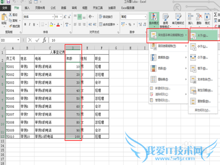220x165 pixels.
Task: Click the AutoSum sigma icon
Action: point(216,15)
